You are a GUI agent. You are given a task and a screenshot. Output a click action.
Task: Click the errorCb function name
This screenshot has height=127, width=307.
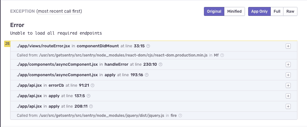click(x=56, y=85)
